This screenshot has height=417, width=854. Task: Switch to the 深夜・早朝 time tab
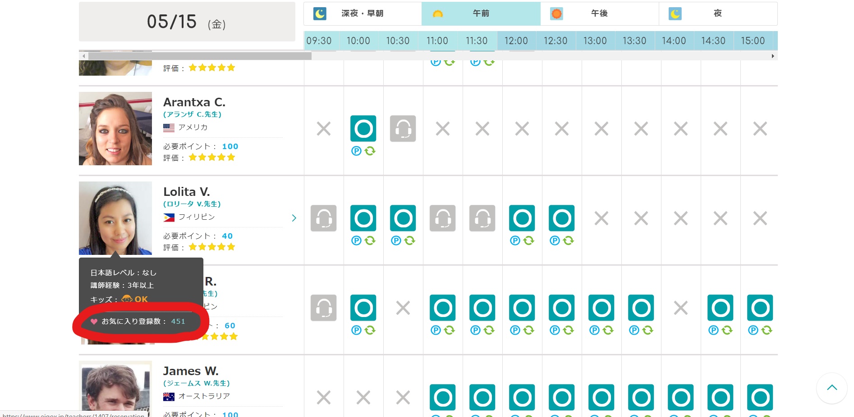click(362, 14)
